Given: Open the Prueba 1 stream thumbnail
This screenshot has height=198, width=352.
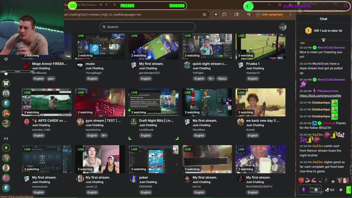Looking at the screenshot, I should [x=260, y=46].
